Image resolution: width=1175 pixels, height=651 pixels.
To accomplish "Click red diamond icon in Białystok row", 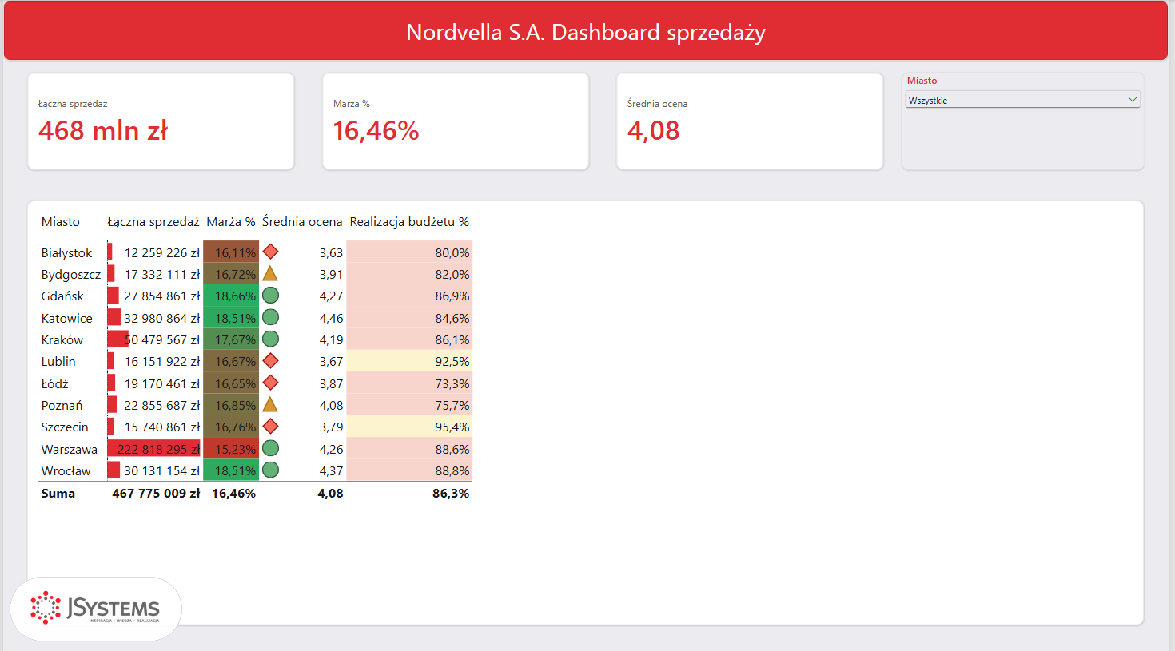I will [271, 252].
